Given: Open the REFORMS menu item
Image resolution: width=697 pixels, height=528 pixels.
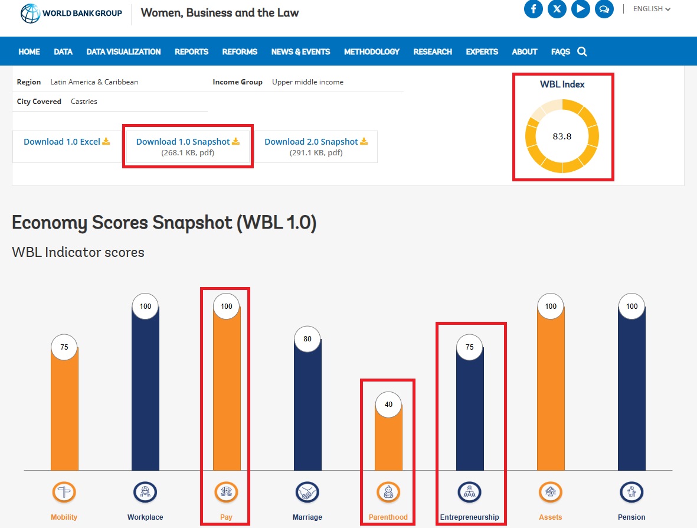Looking at the screenshot, I should tap(240, 51).
